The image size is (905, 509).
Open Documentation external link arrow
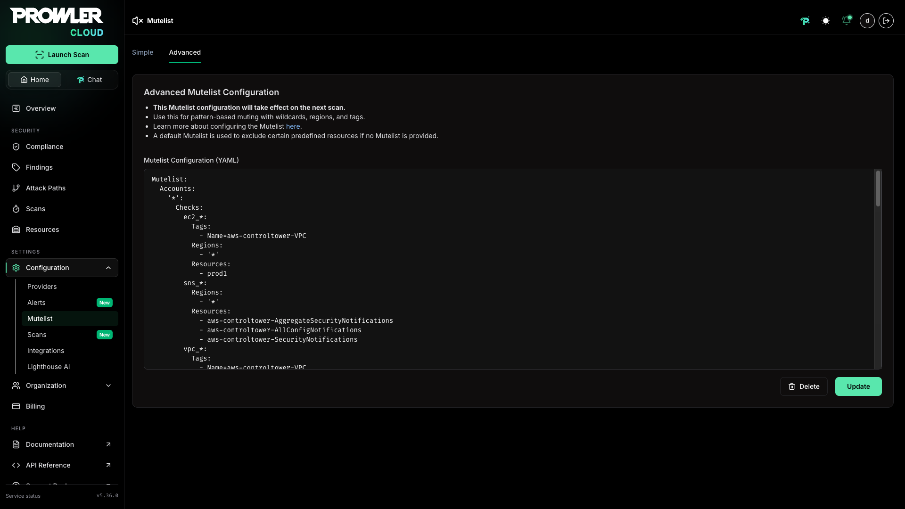point(108,444)
